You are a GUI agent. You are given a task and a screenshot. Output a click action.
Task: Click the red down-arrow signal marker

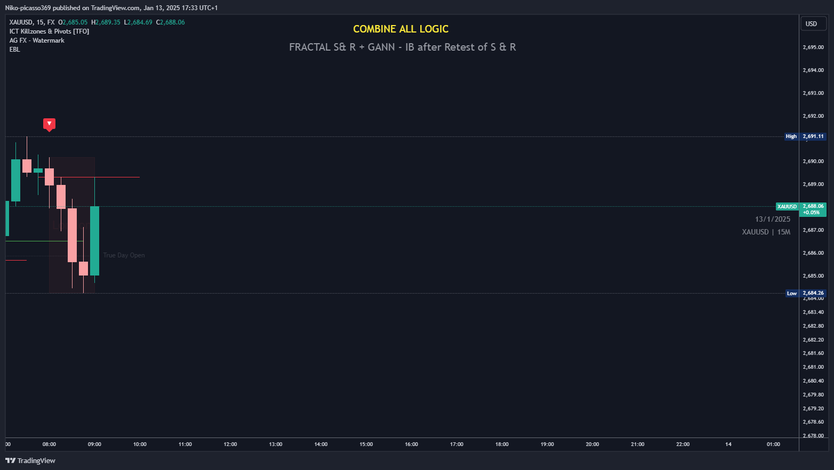[x=49, y=124]
